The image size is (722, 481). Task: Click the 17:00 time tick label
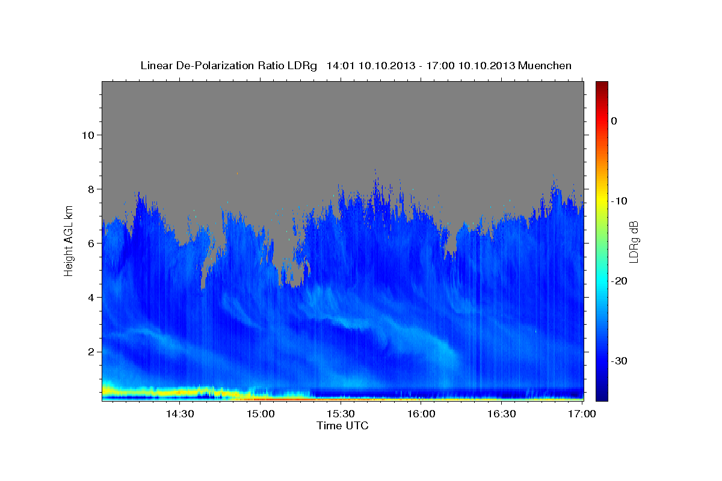(582, 414)
